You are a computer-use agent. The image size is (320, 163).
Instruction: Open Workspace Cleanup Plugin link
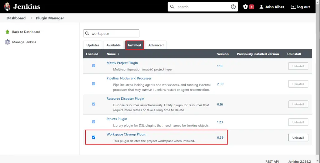pyautogui.click(x=126, y=134)
